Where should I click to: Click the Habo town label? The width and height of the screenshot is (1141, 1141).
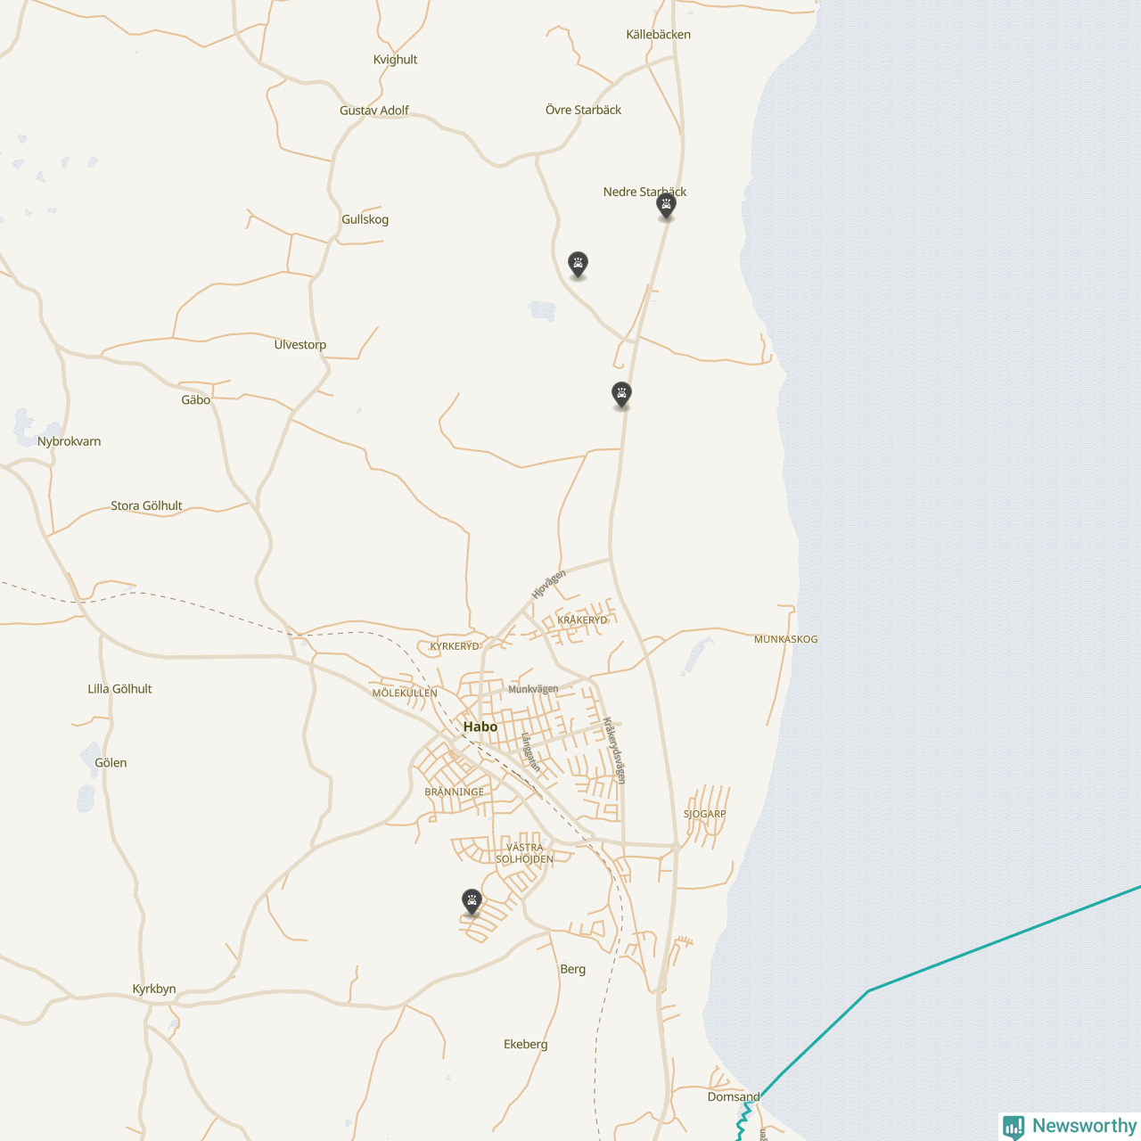[480, 726]
